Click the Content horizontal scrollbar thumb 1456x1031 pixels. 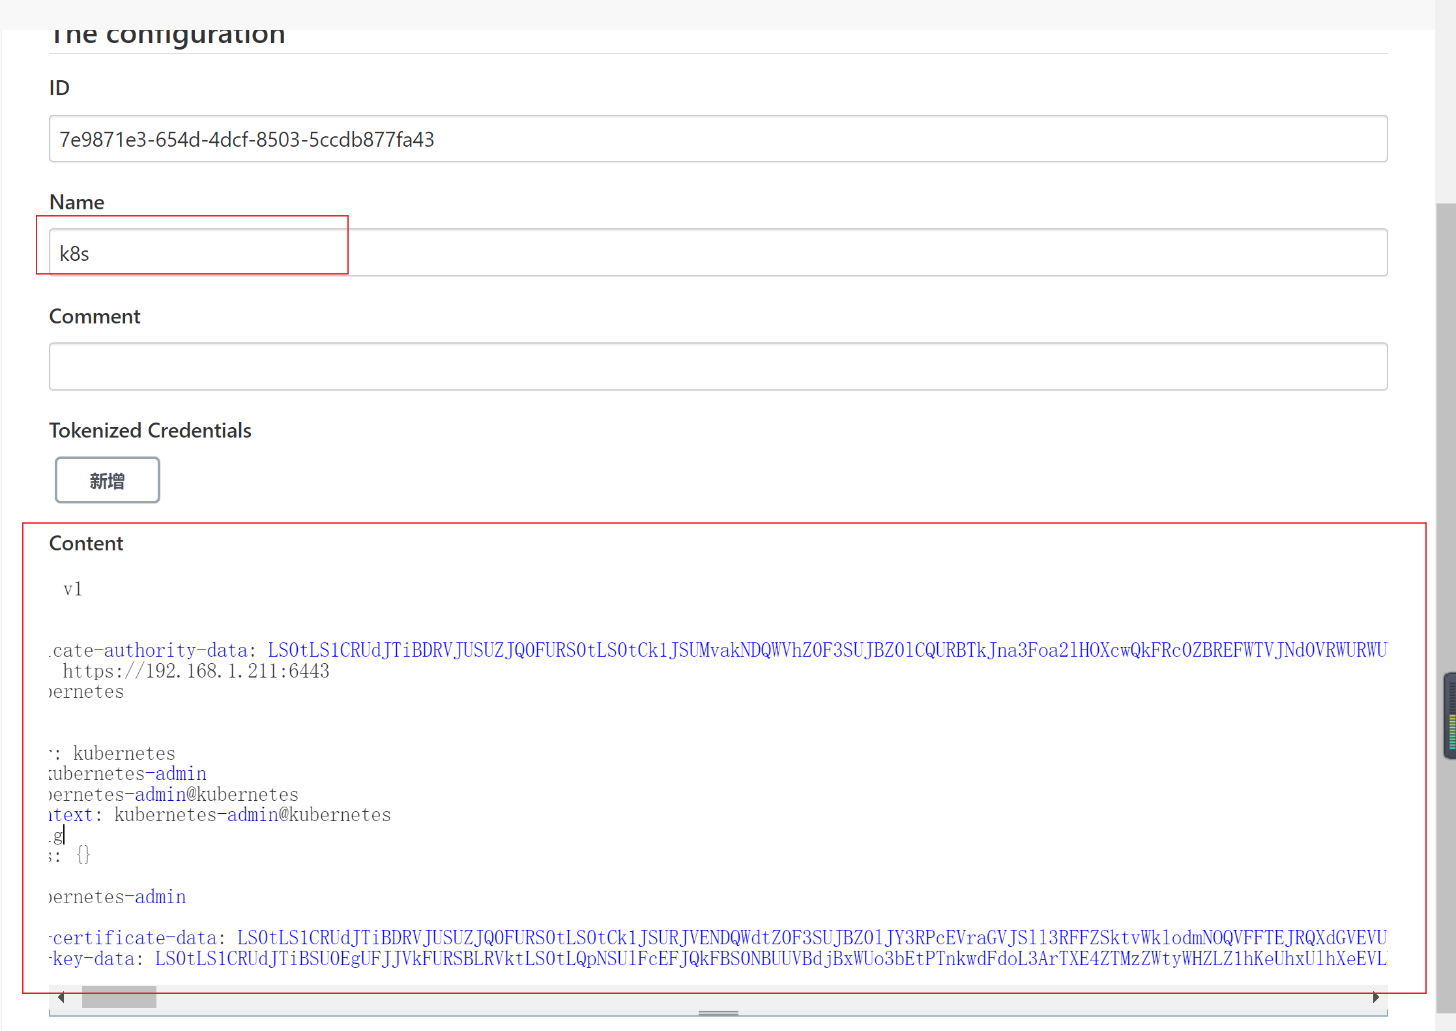(x=119, y=997)
